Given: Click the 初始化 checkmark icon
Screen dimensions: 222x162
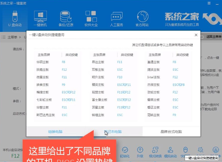Looking at the screenshot, I should (125, 151).
